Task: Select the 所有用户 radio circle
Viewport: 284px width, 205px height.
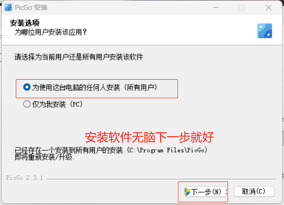Action: (27, 87)
